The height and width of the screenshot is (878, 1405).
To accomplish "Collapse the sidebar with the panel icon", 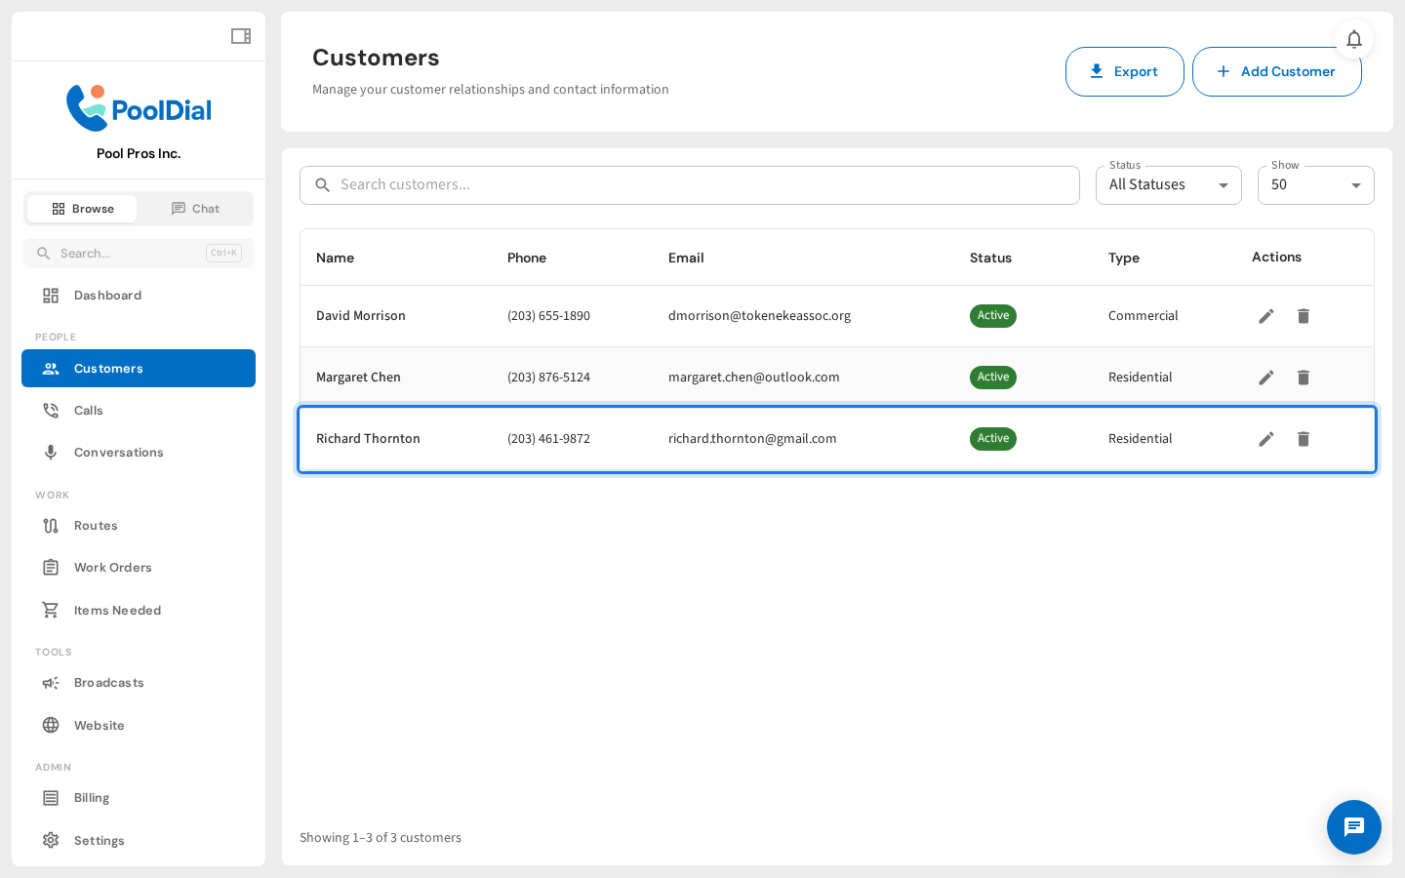I will point(240,35).
